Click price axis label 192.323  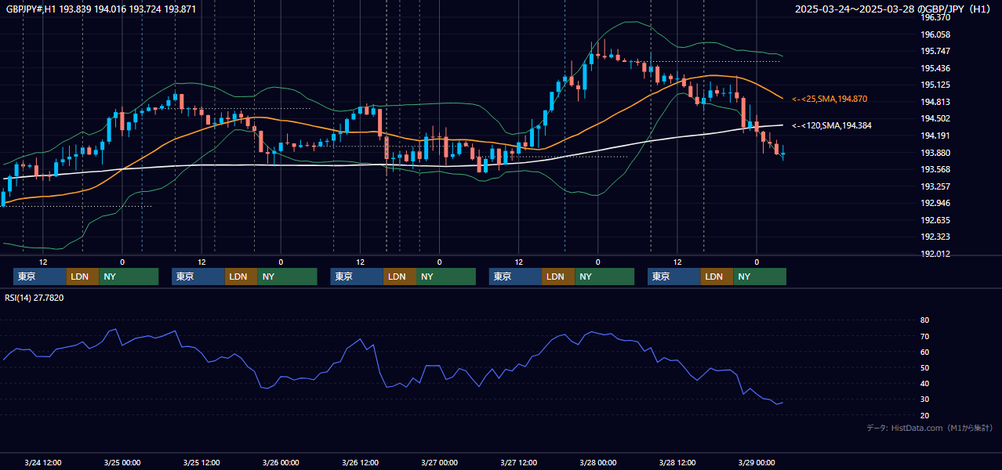(935, 237)
